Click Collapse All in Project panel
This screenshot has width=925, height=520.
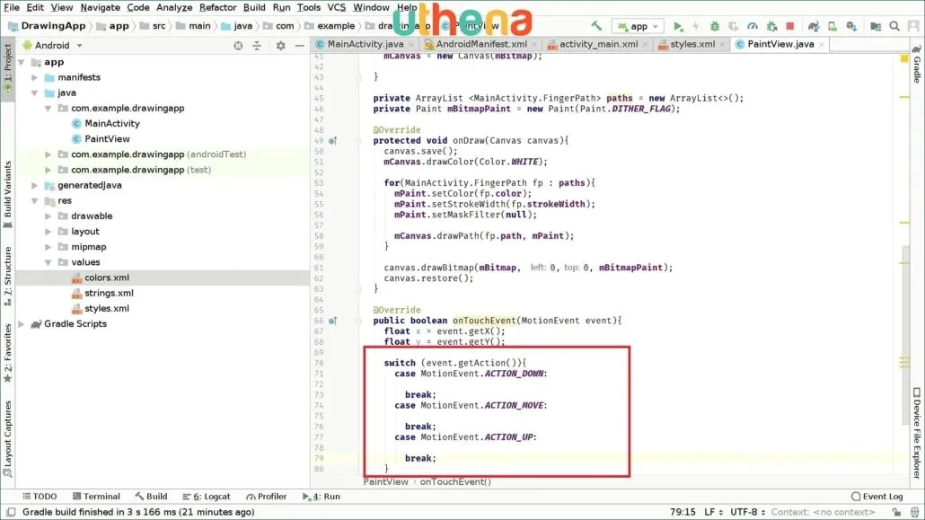pyautogui.click(x=257, y=46)
